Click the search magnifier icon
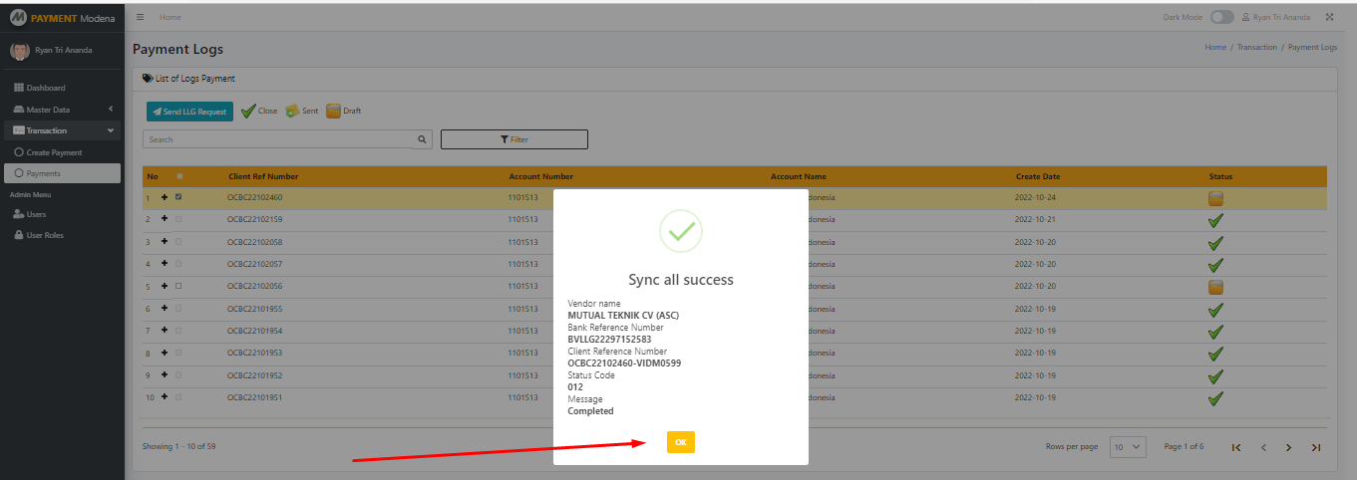This screenshot has width=1357, height=480. click(x=422, y=140)
